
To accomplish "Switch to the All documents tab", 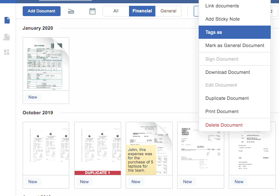I will click(x=116, y=11).
